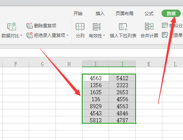Expand the 有效性 dropdown arrow
Image resolution: width=183 pixels, height=140 pixels.
click(x=104, y=35)
